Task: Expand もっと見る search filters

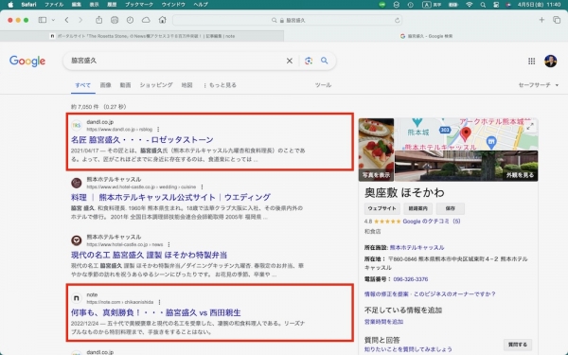Action: 220,85
